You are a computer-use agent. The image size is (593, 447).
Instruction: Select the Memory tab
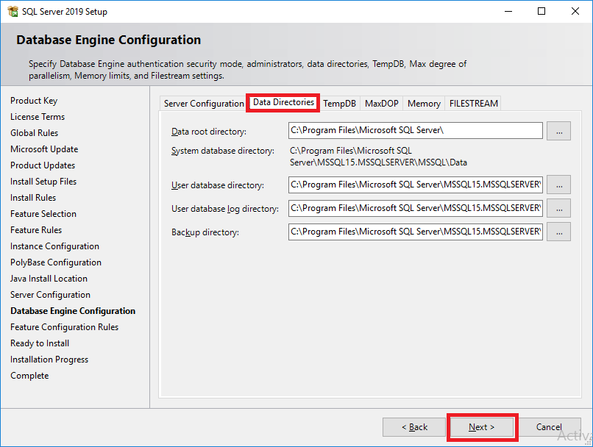point(424,104)
